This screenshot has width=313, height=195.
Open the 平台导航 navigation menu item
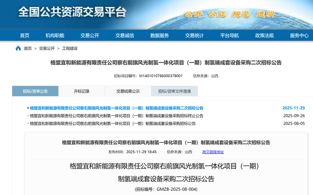(229, 35)
